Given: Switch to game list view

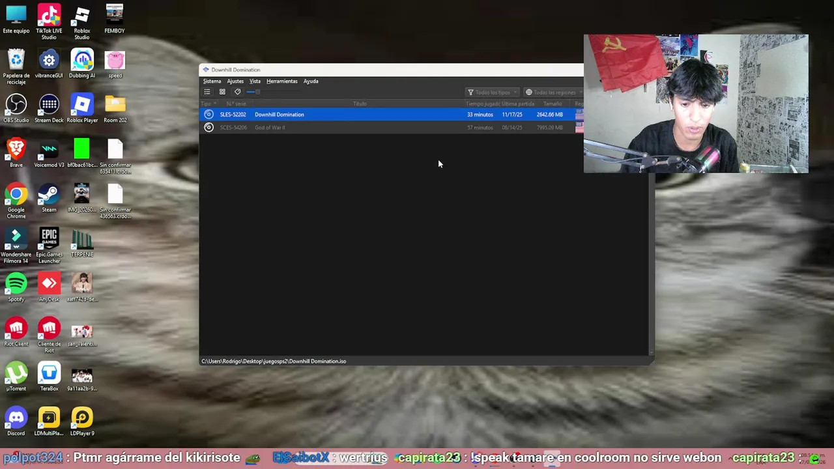Looking at the screenshot, I should click(x=207, y=92).
